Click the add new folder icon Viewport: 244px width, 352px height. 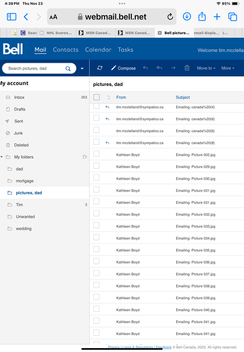tap(85, 157)
